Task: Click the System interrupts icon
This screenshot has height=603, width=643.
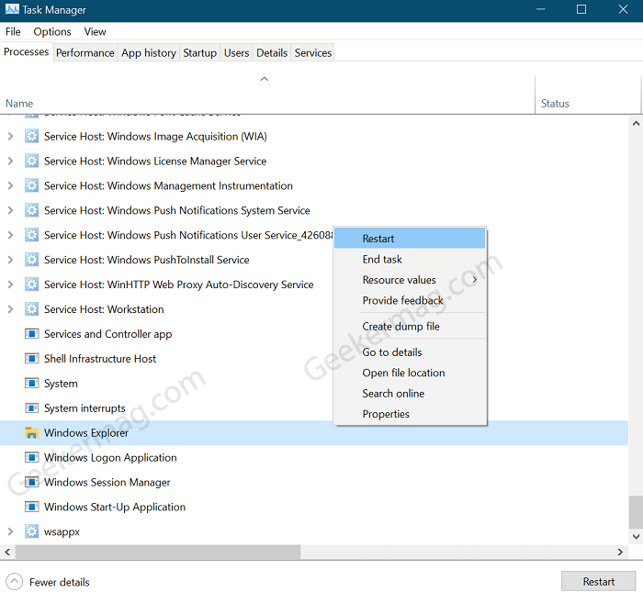Action: pyautogui.click(x=31, y=408)
